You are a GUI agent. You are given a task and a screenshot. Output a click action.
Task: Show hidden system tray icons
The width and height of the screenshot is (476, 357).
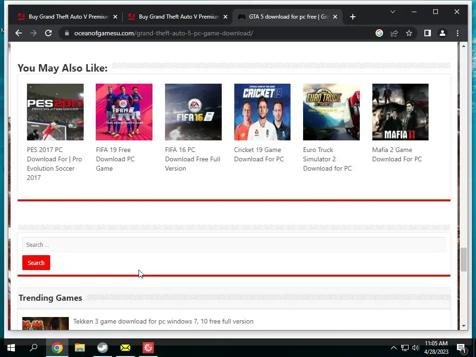393,348
